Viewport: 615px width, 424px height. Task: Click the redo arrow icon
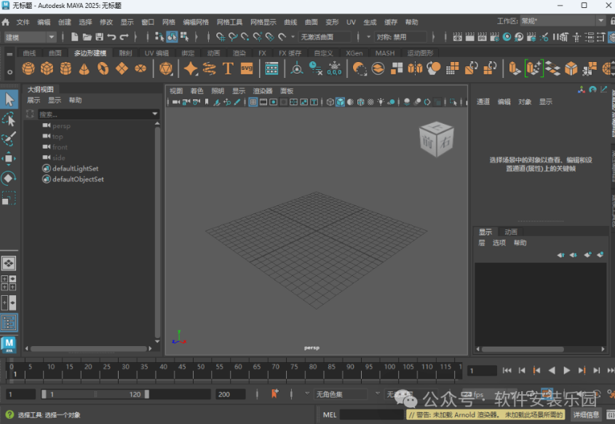[x=124, y=37]
